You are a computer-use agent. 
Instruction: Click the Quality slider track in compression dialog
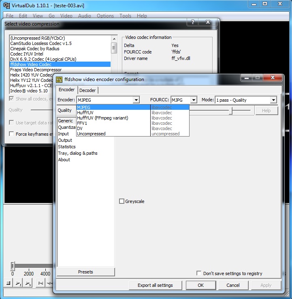(41, 110)
